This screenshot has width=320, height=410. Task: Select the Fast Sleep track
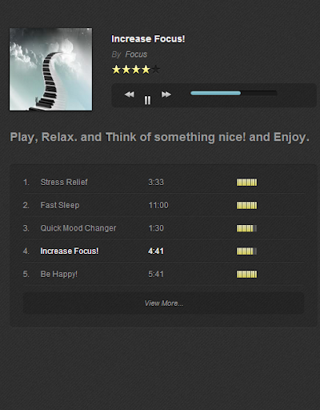coord(60,205)
